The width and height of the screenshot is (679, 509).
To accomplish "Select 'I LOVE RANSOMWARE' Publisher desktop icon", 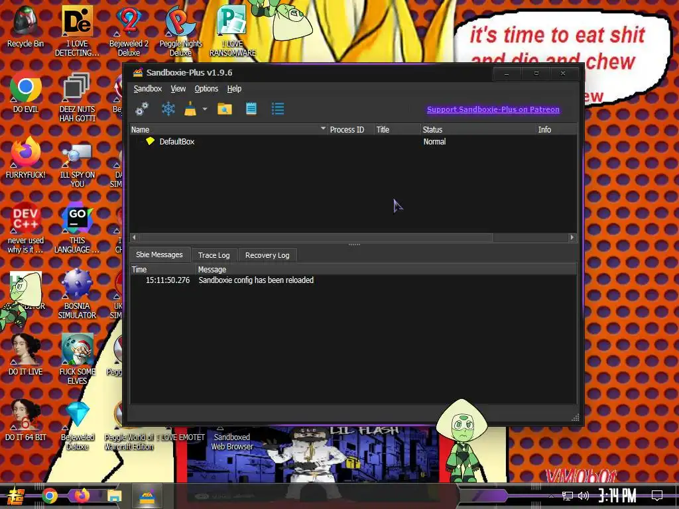I will point(233,30).
